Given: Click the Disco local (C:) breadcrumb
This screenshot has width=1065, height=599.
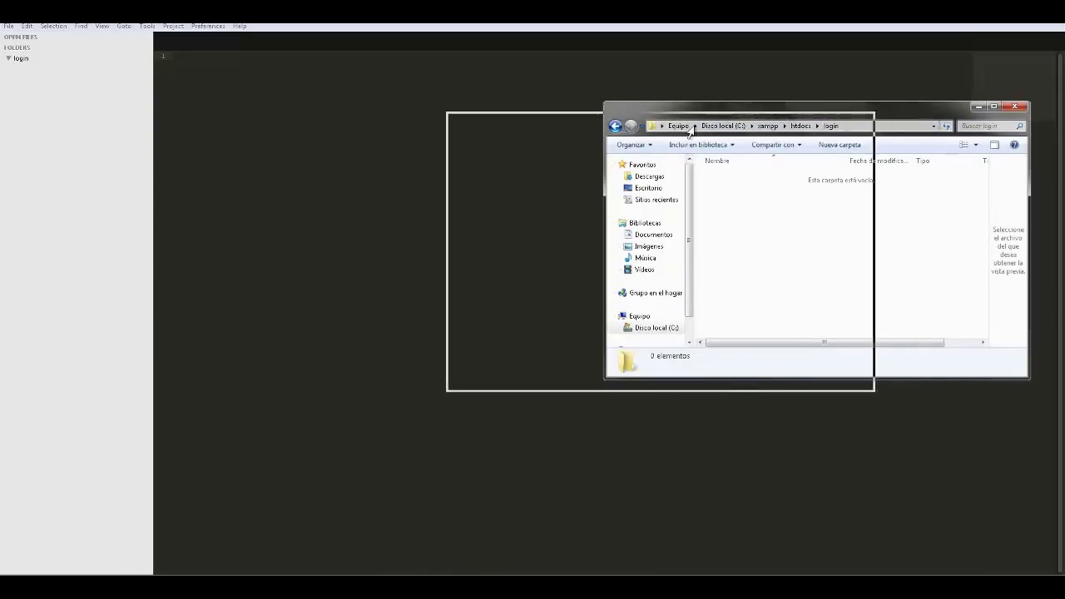Looking at the screenshot, I should click(x=723, y=126).
